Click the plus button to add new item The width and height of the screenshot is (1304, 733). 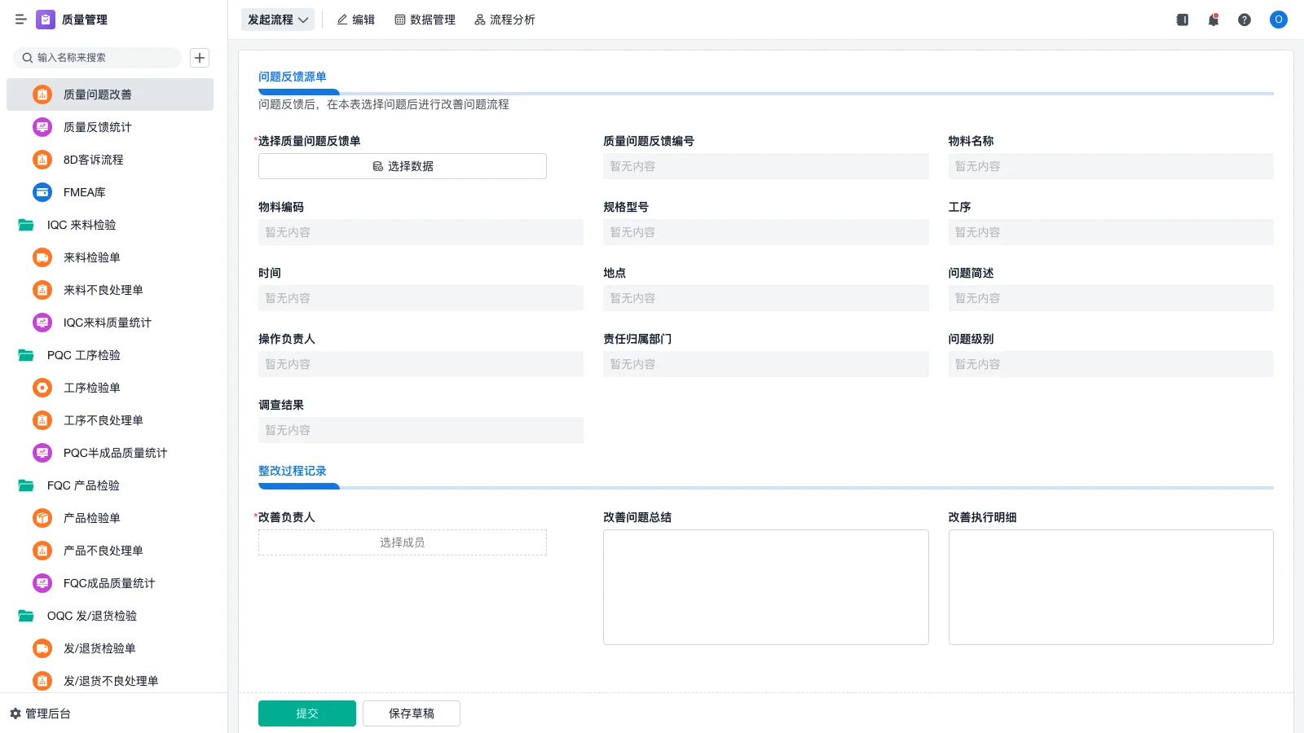click(199, 57)
